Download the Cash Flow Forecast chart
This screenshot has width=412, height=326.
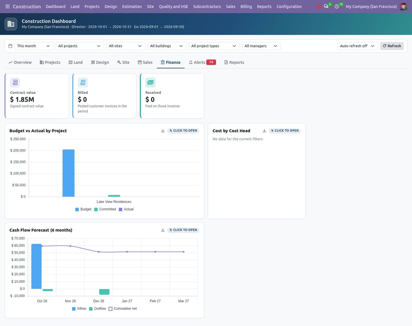[x=163, y=230]
